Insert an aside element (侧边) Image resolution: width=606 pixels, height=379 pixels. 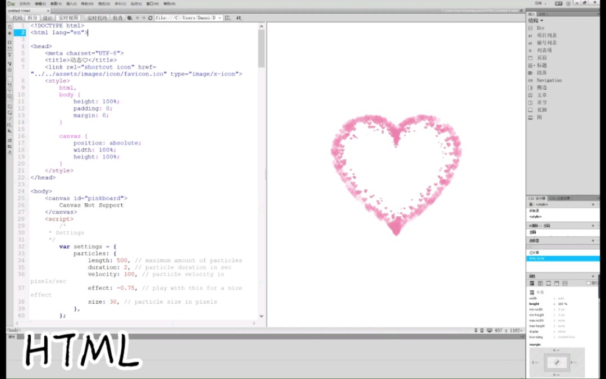coord(542,88)
